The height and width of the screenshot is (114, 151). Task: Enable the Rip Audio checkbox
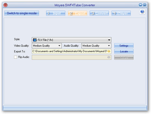[x=15, y=57]
